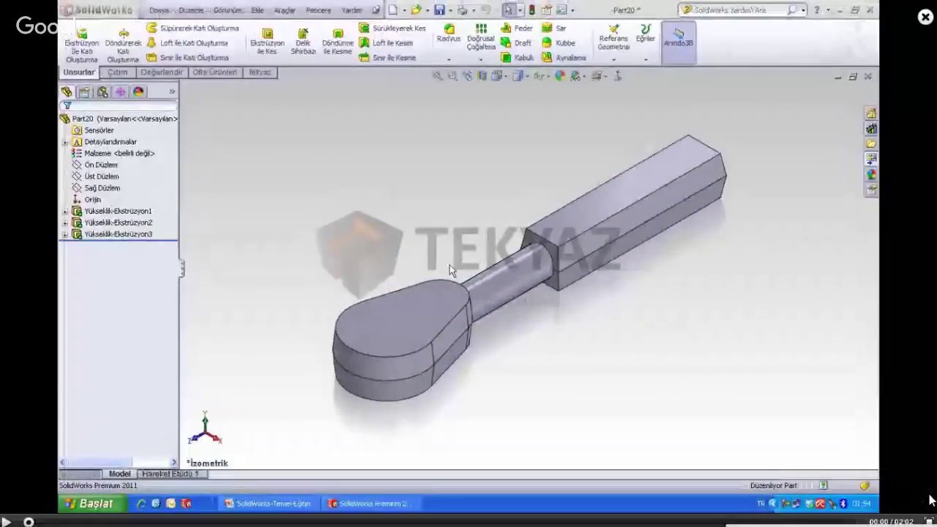This screenshot has height=527, width=937.
Task: Switch to the Değerlendir tab
Action: 162,72
